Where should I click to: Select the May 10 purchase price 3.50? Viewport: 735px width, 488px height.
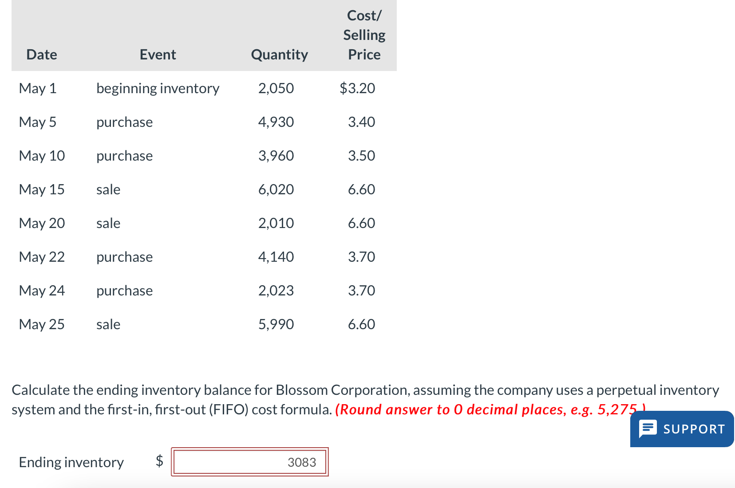(362, 155)
